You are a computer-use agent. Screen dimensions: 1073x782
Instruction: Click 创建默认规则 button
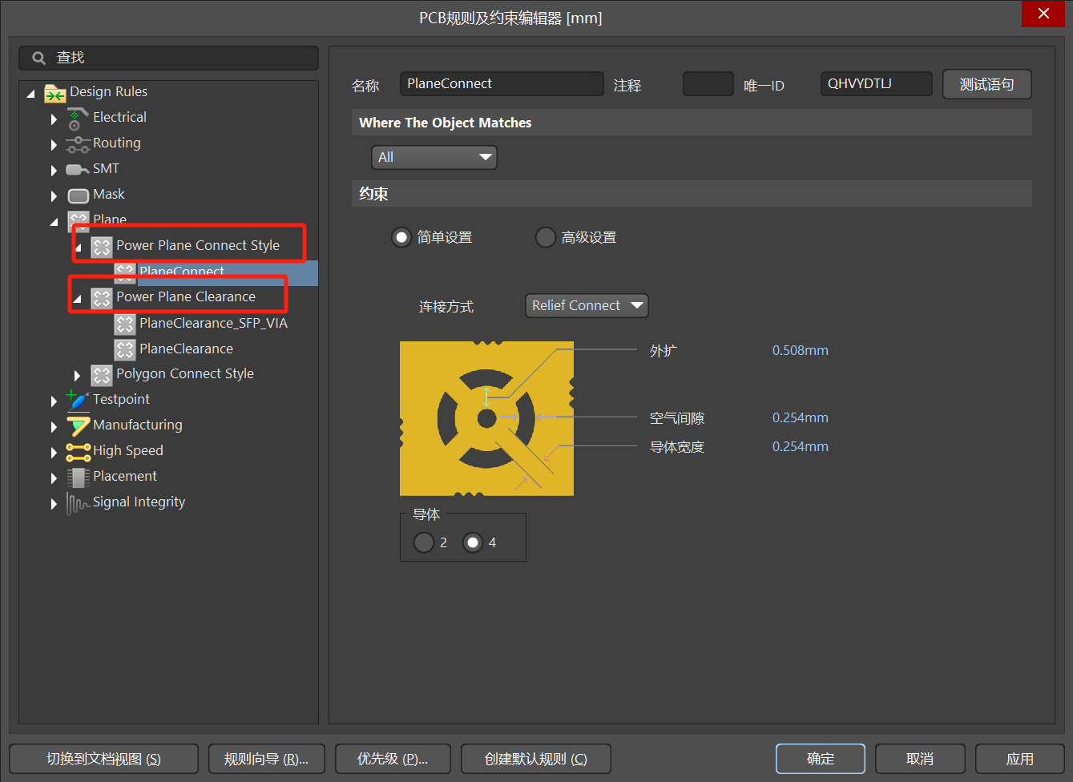point(536,759)
